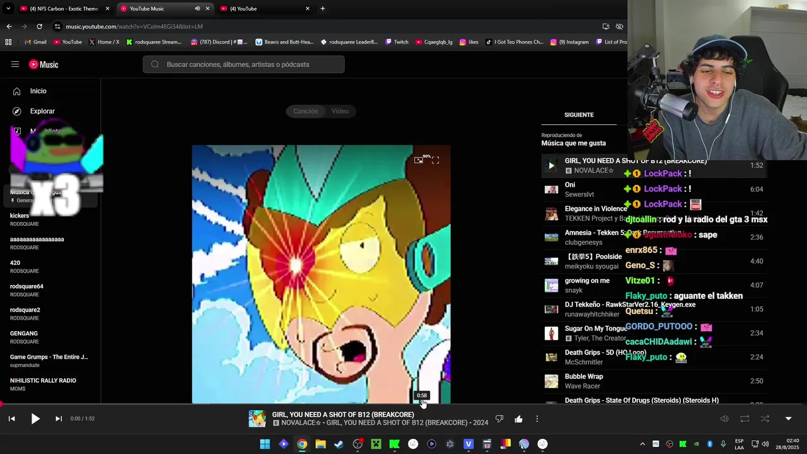The width and height of the screenshot is (807, 454).
Task: Open the Chrome apps grid
Action: coord(8,42)
